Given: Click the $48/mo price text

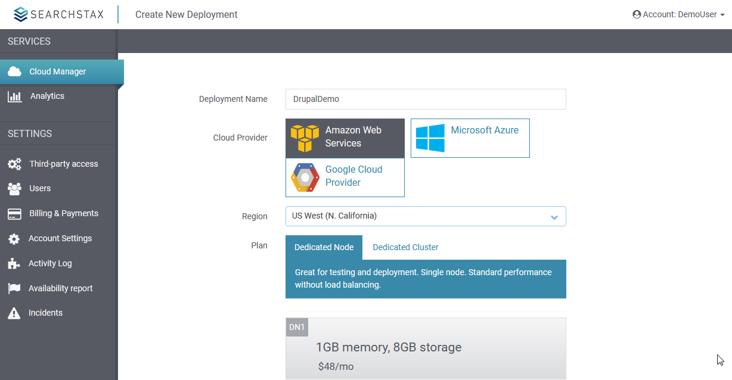Looking at the screenshot, I should tap(336, 366).
